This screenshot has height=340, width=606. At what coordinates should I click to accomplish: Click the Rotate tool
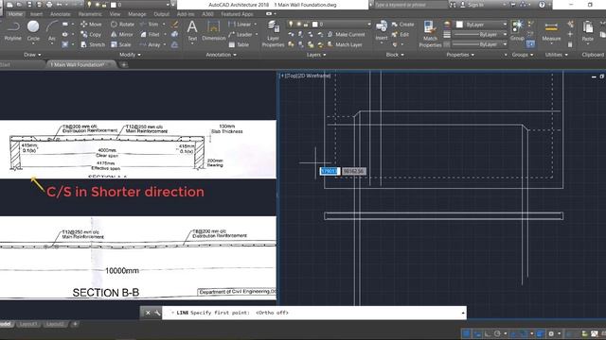click(122, 25)
